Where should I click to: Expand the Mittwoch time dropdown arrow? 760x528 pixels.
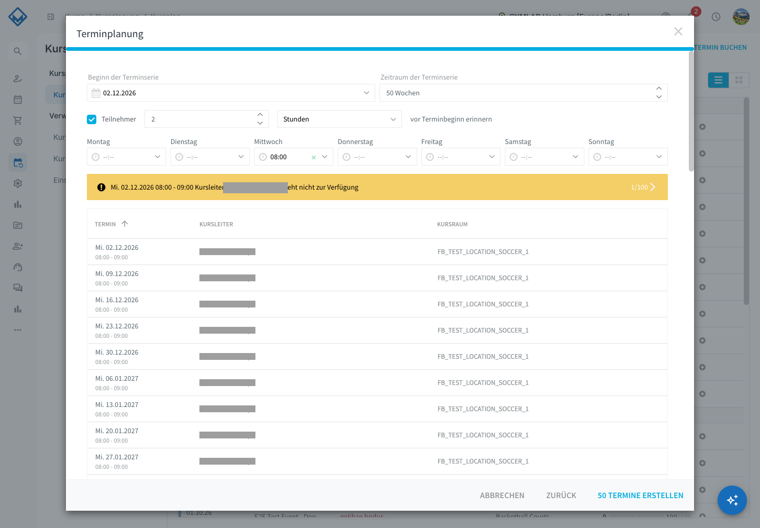[x=325, y=157]
